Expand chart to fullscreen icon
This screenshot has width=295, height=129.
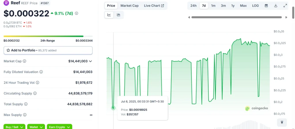[285, 6]
